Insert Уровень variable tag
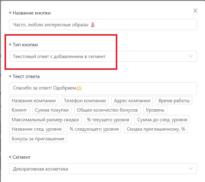 point(155,110)
